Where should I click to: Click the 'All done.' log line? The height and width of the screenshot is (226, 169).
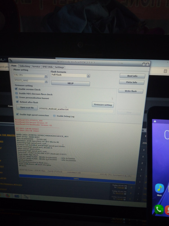(x=23, y=166)
